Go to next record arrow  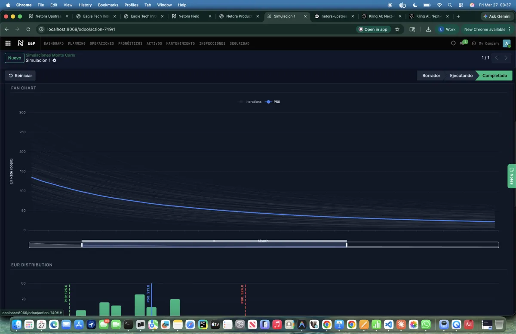point(507,58)
